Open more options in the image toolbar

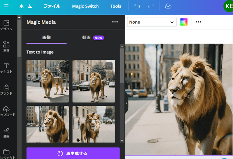coord(198,22)
